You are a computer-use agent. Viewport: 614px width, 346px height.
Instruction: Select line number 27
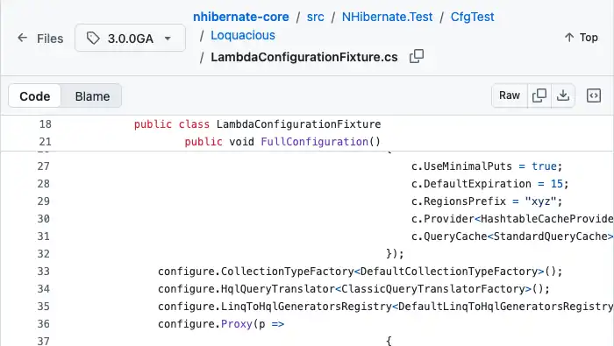[x=44, y=166]
